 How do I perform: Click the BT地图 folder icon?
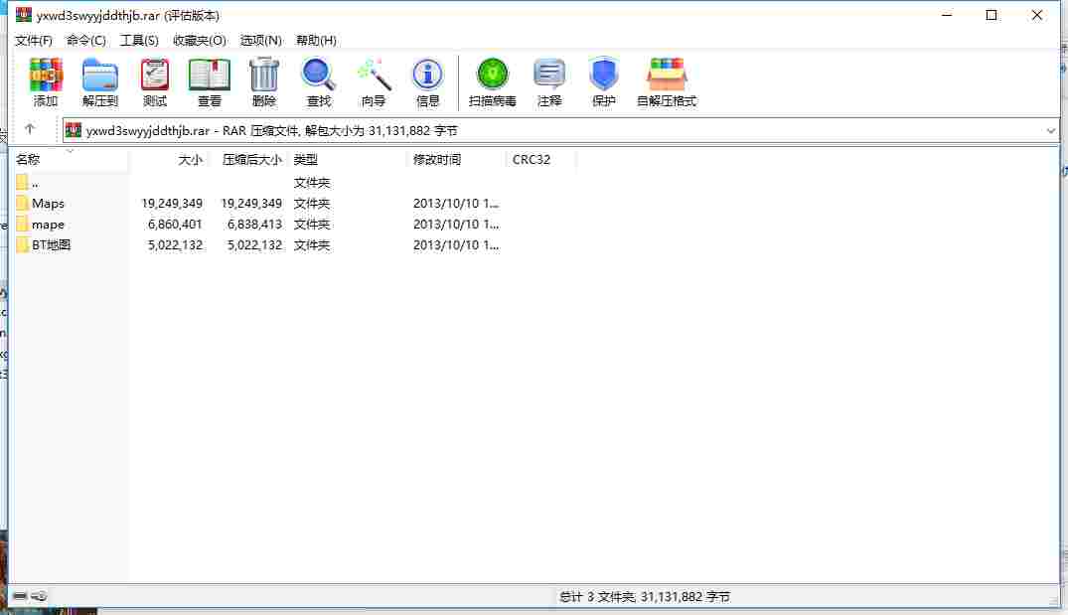point(23,244)
